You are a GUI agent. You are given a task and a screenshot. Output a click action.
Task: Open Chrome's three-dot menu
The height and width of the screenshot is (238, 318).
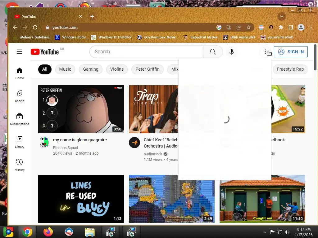[311, 27]
